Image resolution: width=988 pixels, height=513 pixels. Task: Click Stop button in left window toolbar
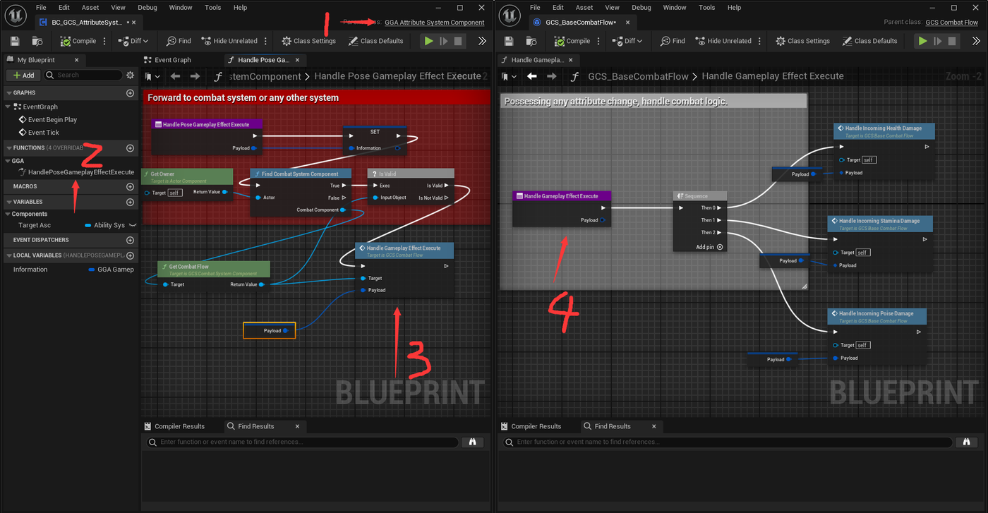click(x=458, y=41)
